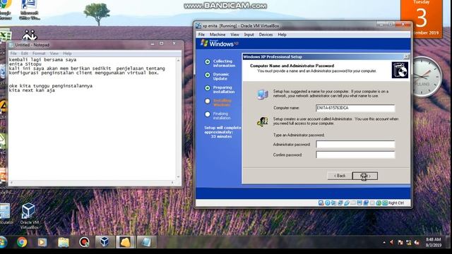Click the yellow icon taskbar button
The width and height of the screenshot is (452, 254).
tap(126, 242)
